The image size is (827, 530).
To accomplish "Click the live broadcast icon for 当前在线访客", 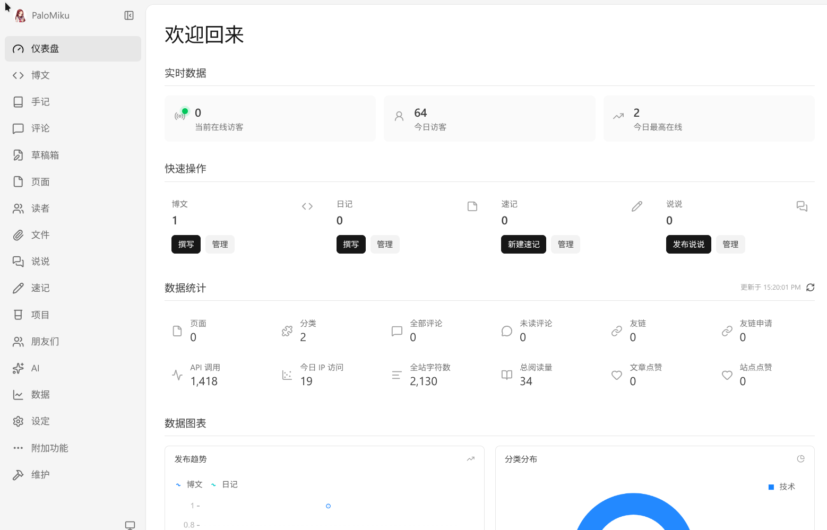I will [180, 116].
